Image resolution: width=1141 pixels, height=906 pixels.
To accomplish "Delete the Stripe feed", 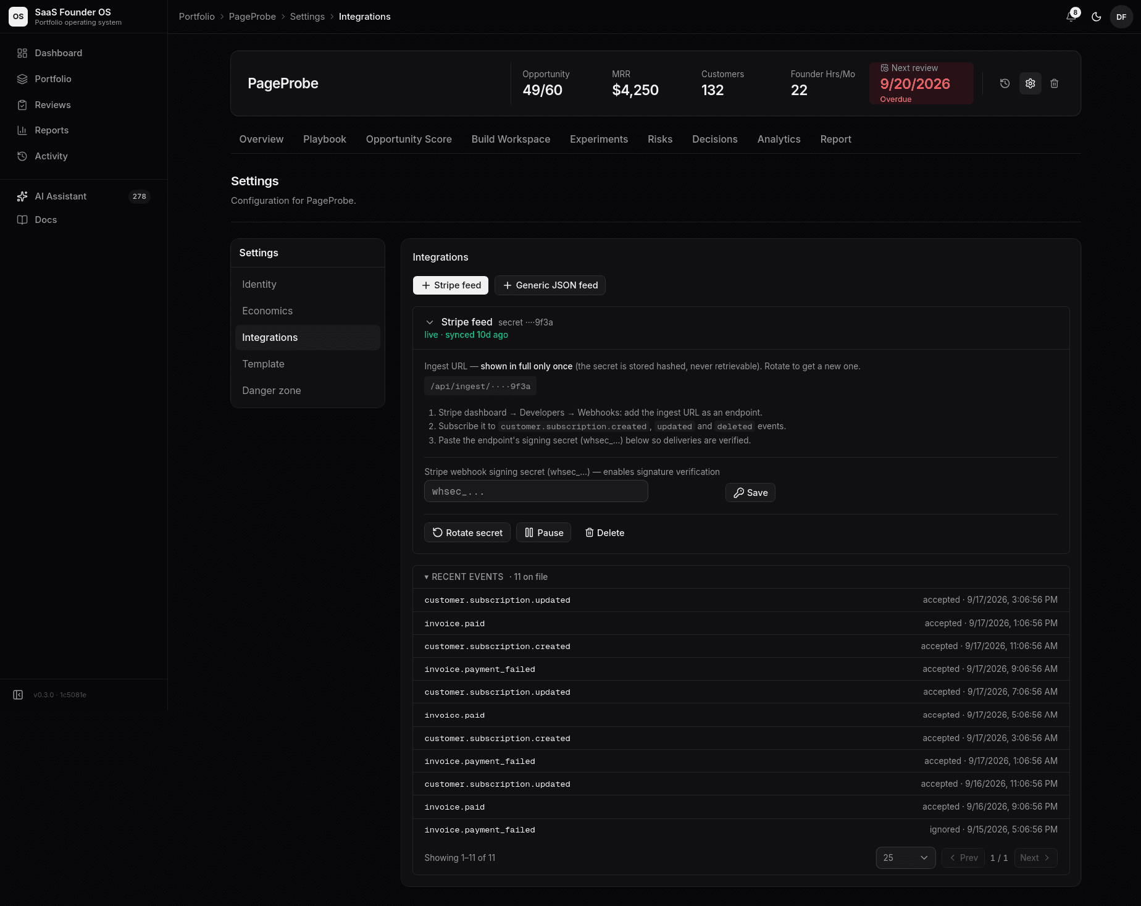I will tap(604, 533).
